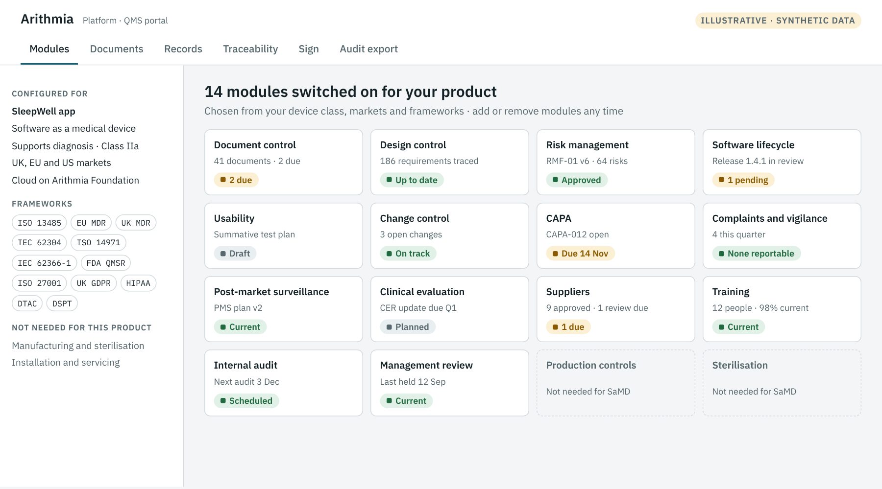Image resolution: width=882 pixels, height=489 pixels.
Task: Select the UK MDR framework chip
Action: 136,223
